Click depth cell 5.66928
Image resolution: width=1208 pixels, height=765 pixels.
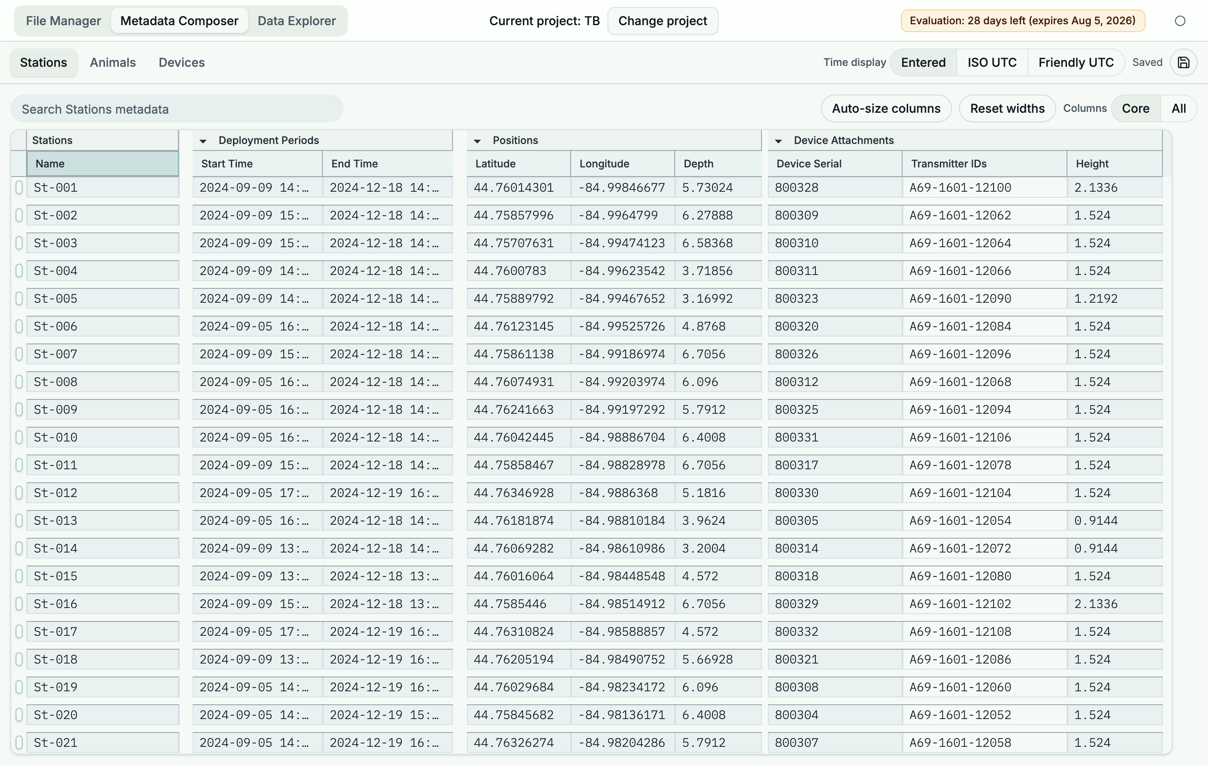[718, 659]
